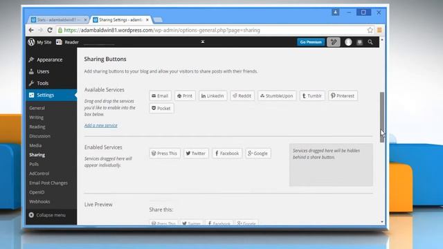Click the search magnifier in admin bar
The image size is (443, 249).
(x=370, y=42)
